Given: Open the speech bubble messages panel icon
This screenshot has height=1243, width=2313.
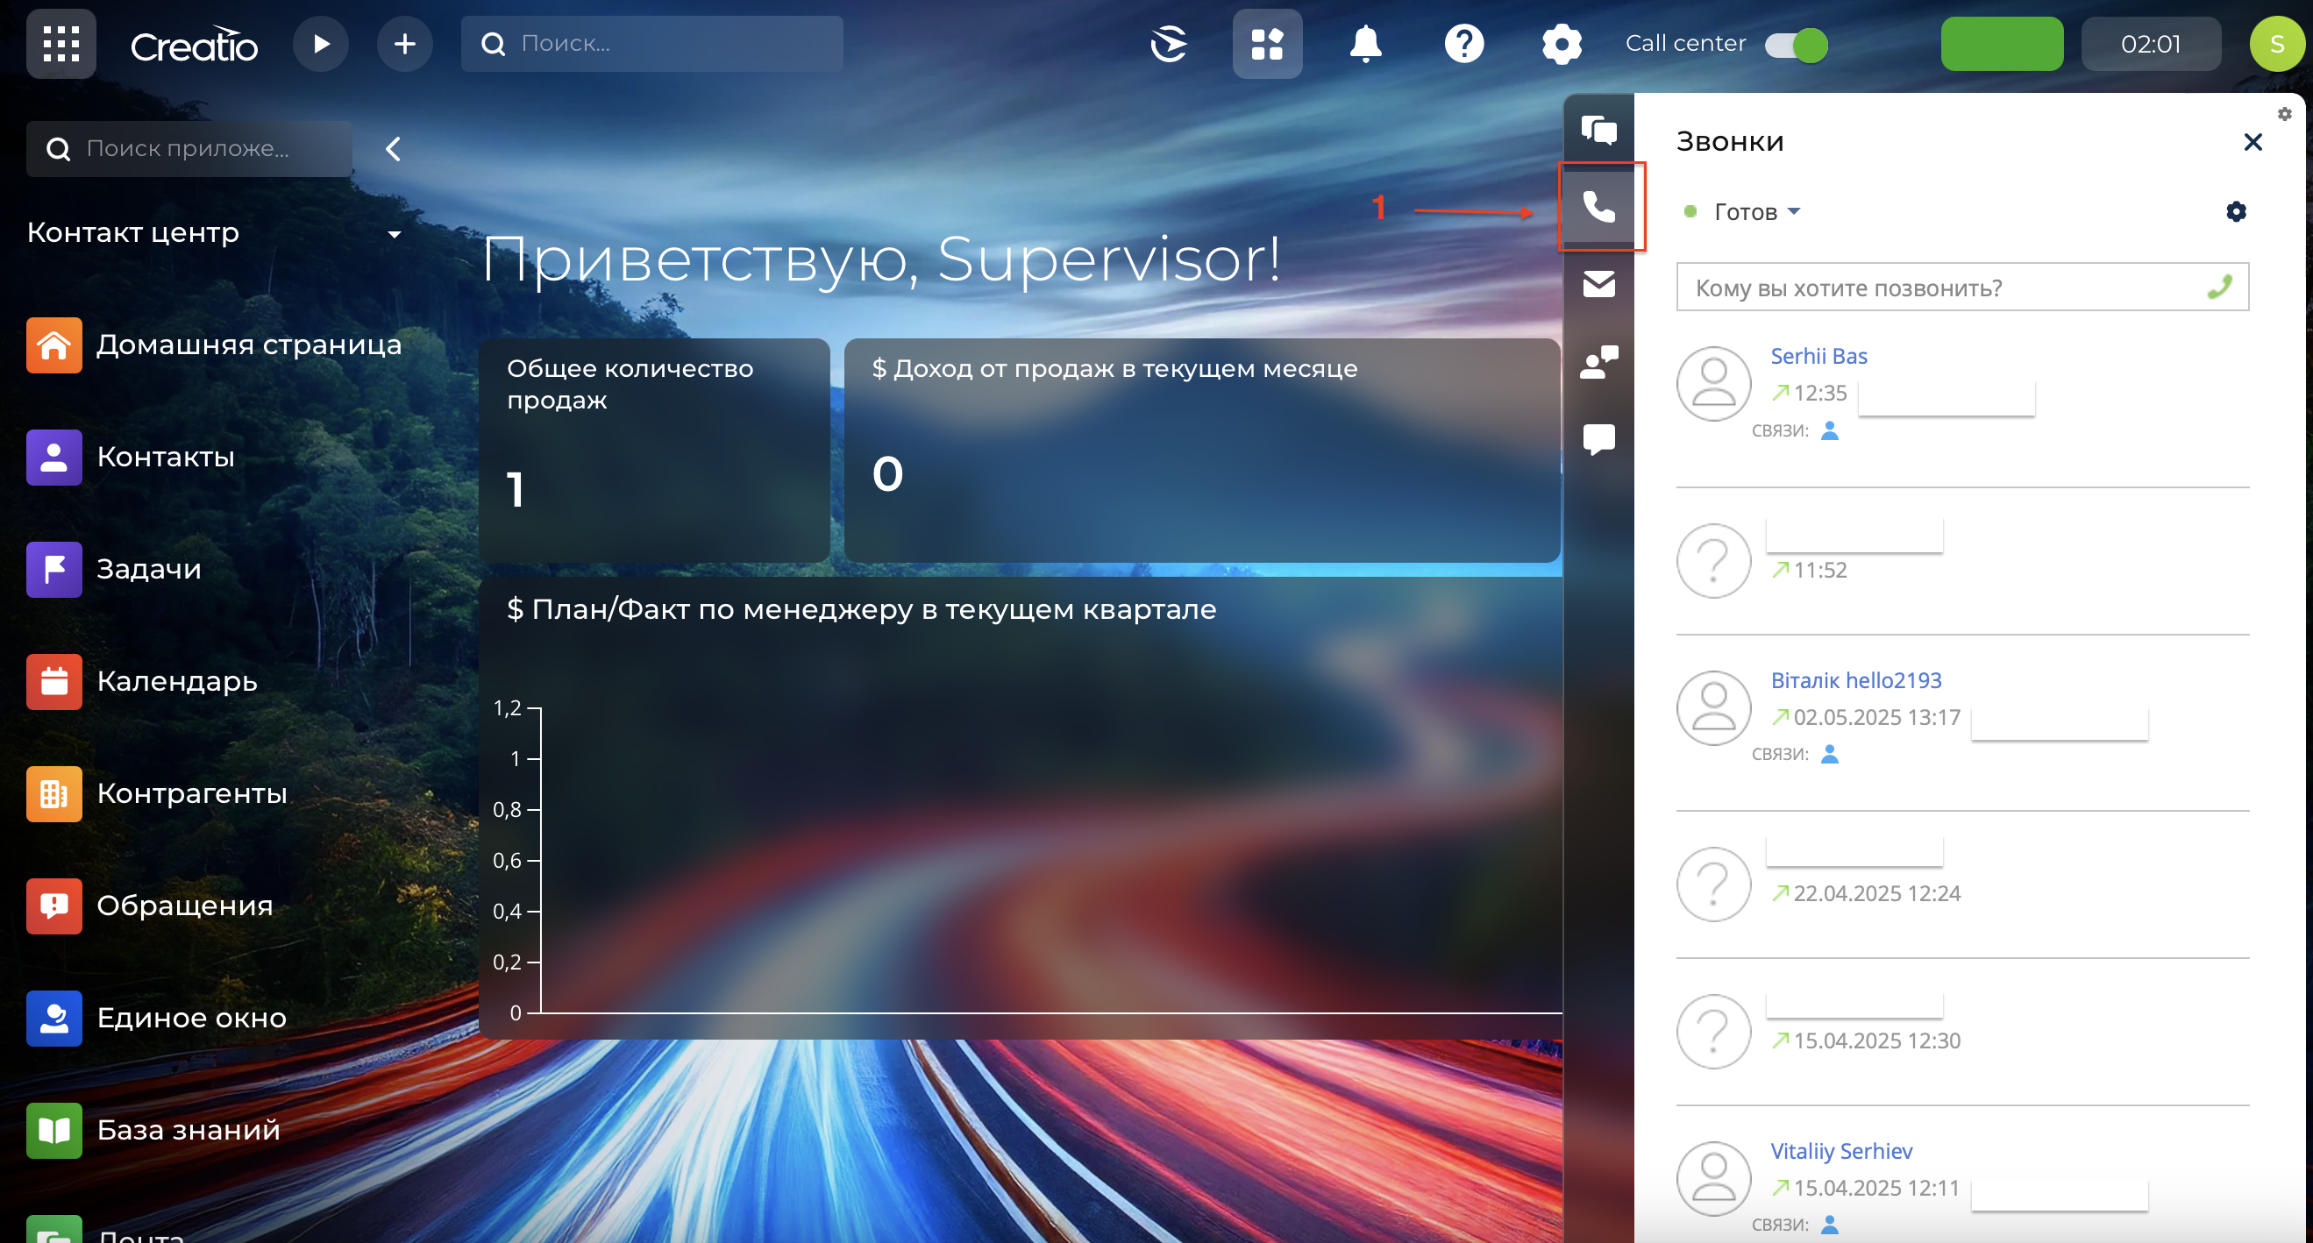Looking at the screenshot, I should coord(1598,439).
